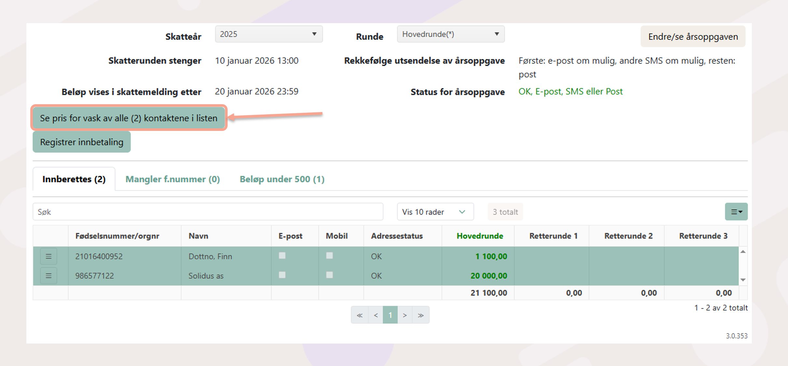The image size is (788, 366).
Task: Click in the Søk search field
Action: [208, 212]
